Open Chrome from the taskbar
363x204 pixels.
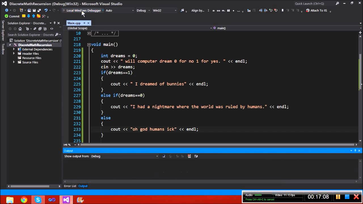24,200
